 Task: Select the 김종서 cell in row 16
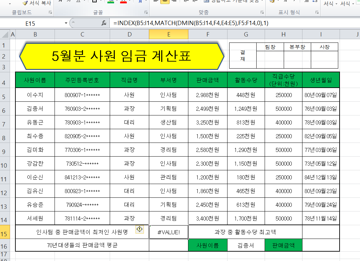(246, 245)
